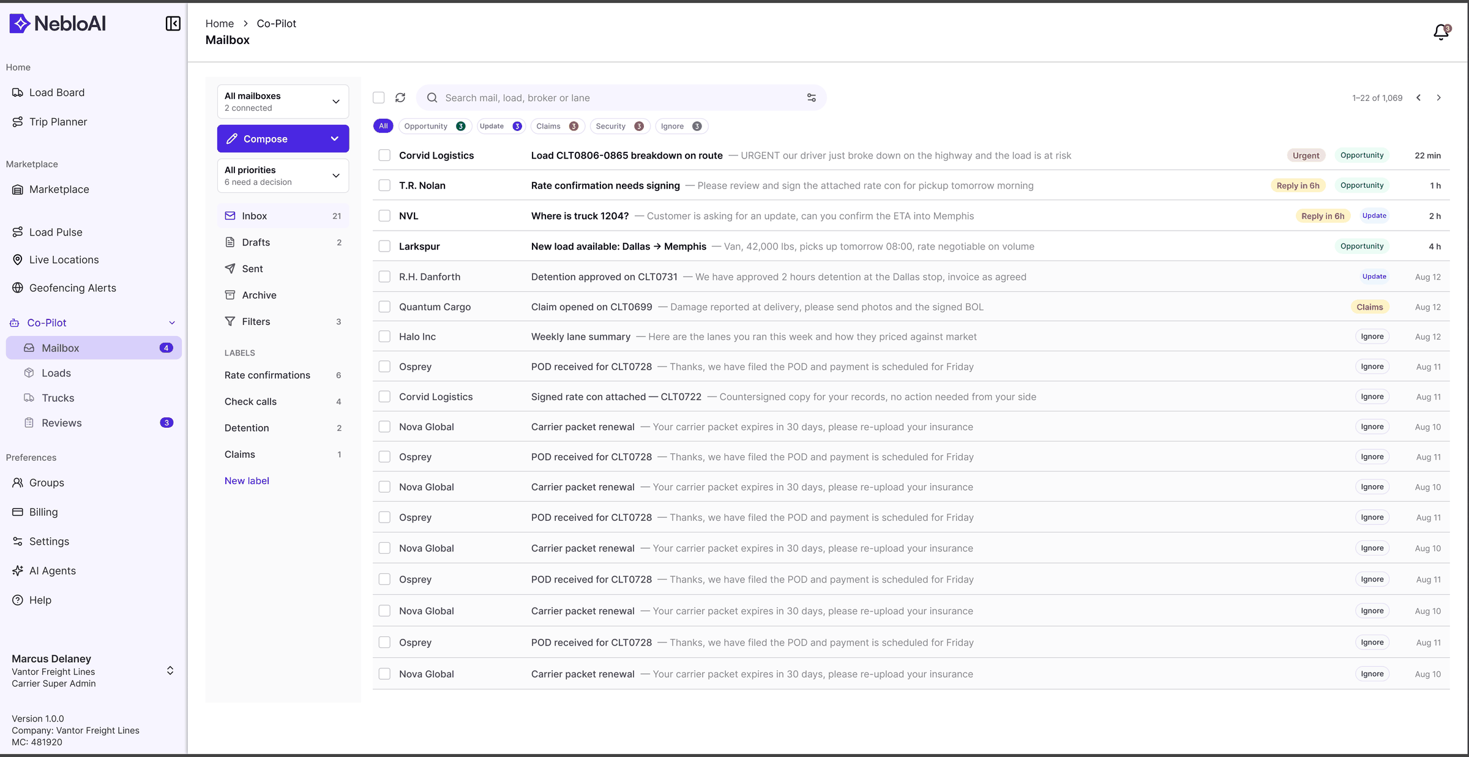The width and height of the screenshot is (1469, 757).
Task: Open the Larkspur Dallas to Memphis email
Action: 911,246
